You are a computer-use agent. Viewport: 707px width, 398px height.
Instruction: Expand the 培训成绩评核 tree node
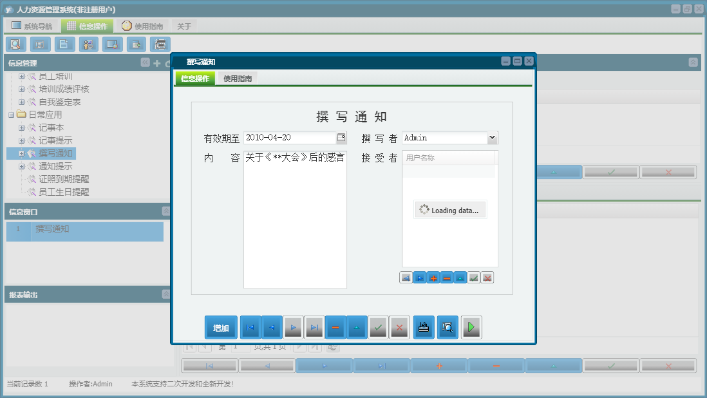click(22, 90)
